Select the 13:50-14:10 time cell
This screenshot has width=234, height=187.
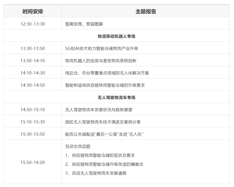point(33,60)
